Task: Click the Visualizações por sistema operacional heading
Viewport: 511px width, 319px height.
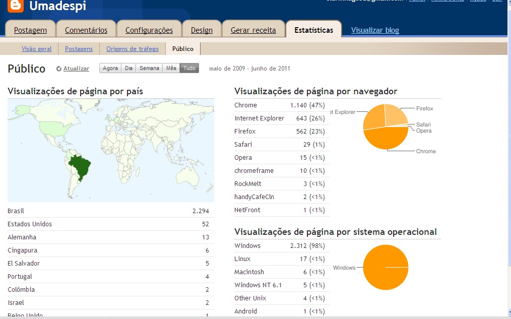Action: coord(336,232)
